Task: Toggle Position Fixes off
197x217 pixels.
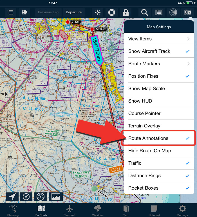Action: (159, 76)
